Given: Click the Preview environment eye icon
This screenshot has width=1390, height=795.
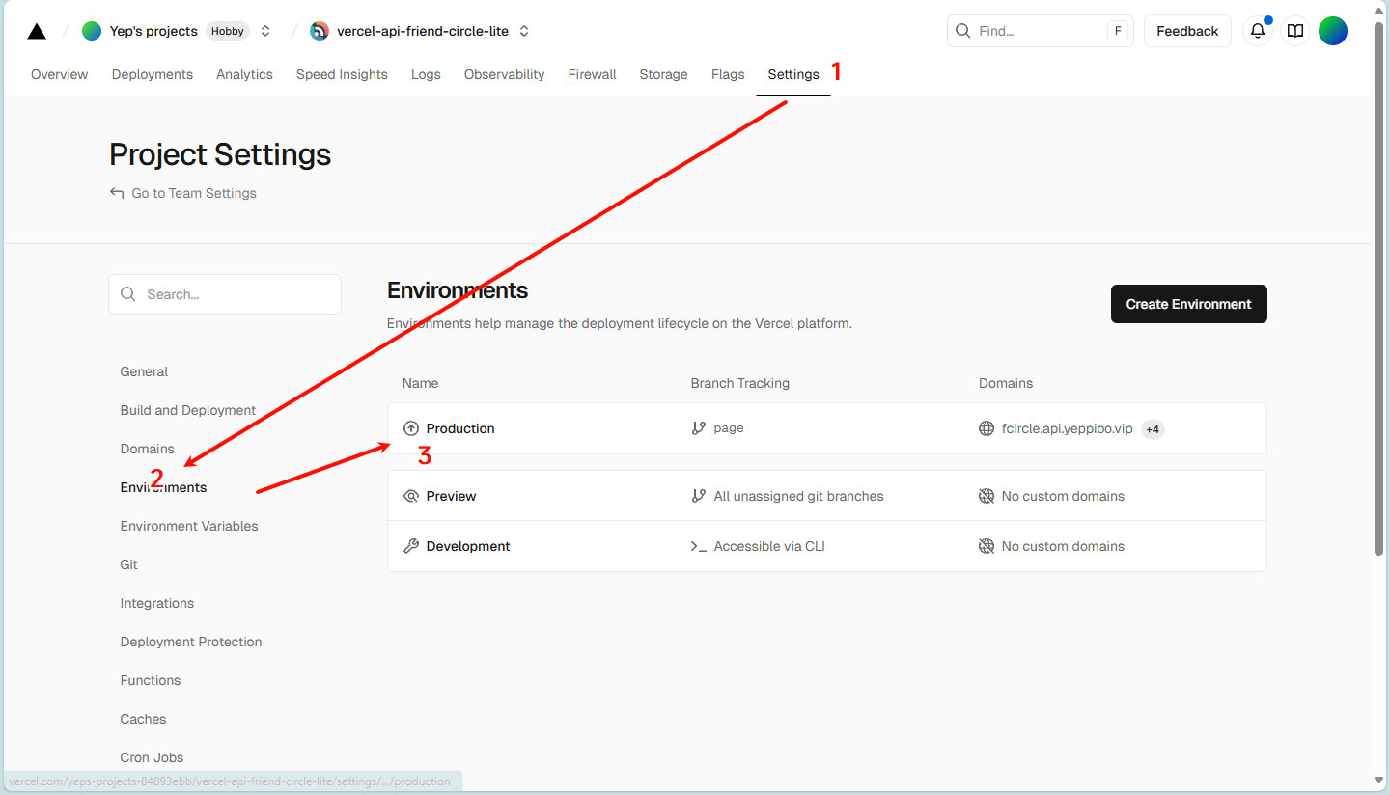Looking at the screenshot, I should pyautogui.click(x=411, y=496).
